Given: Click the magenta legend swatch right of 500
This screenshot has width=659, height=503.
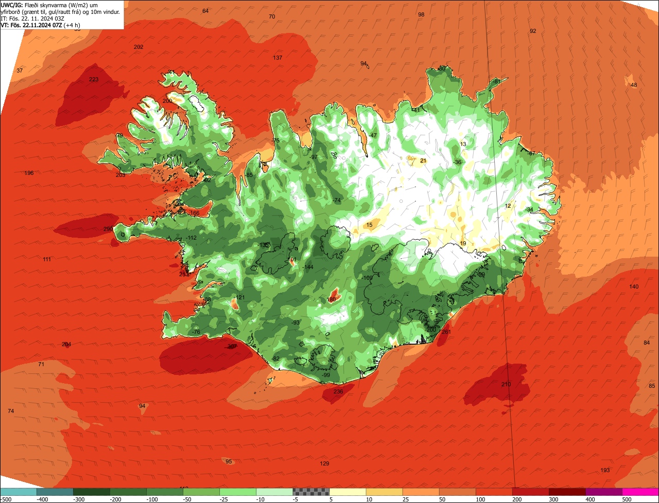Looking at the screenshot, I should (x=640, y=492).
